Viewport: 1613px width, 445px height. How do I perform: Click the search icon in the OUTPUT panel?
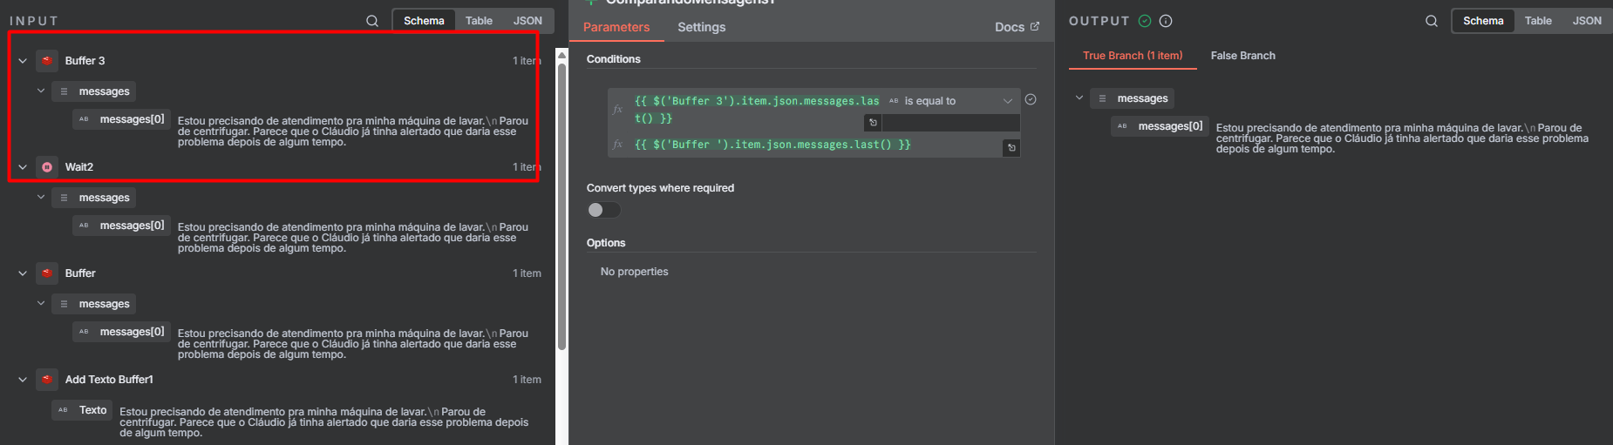1432,21
